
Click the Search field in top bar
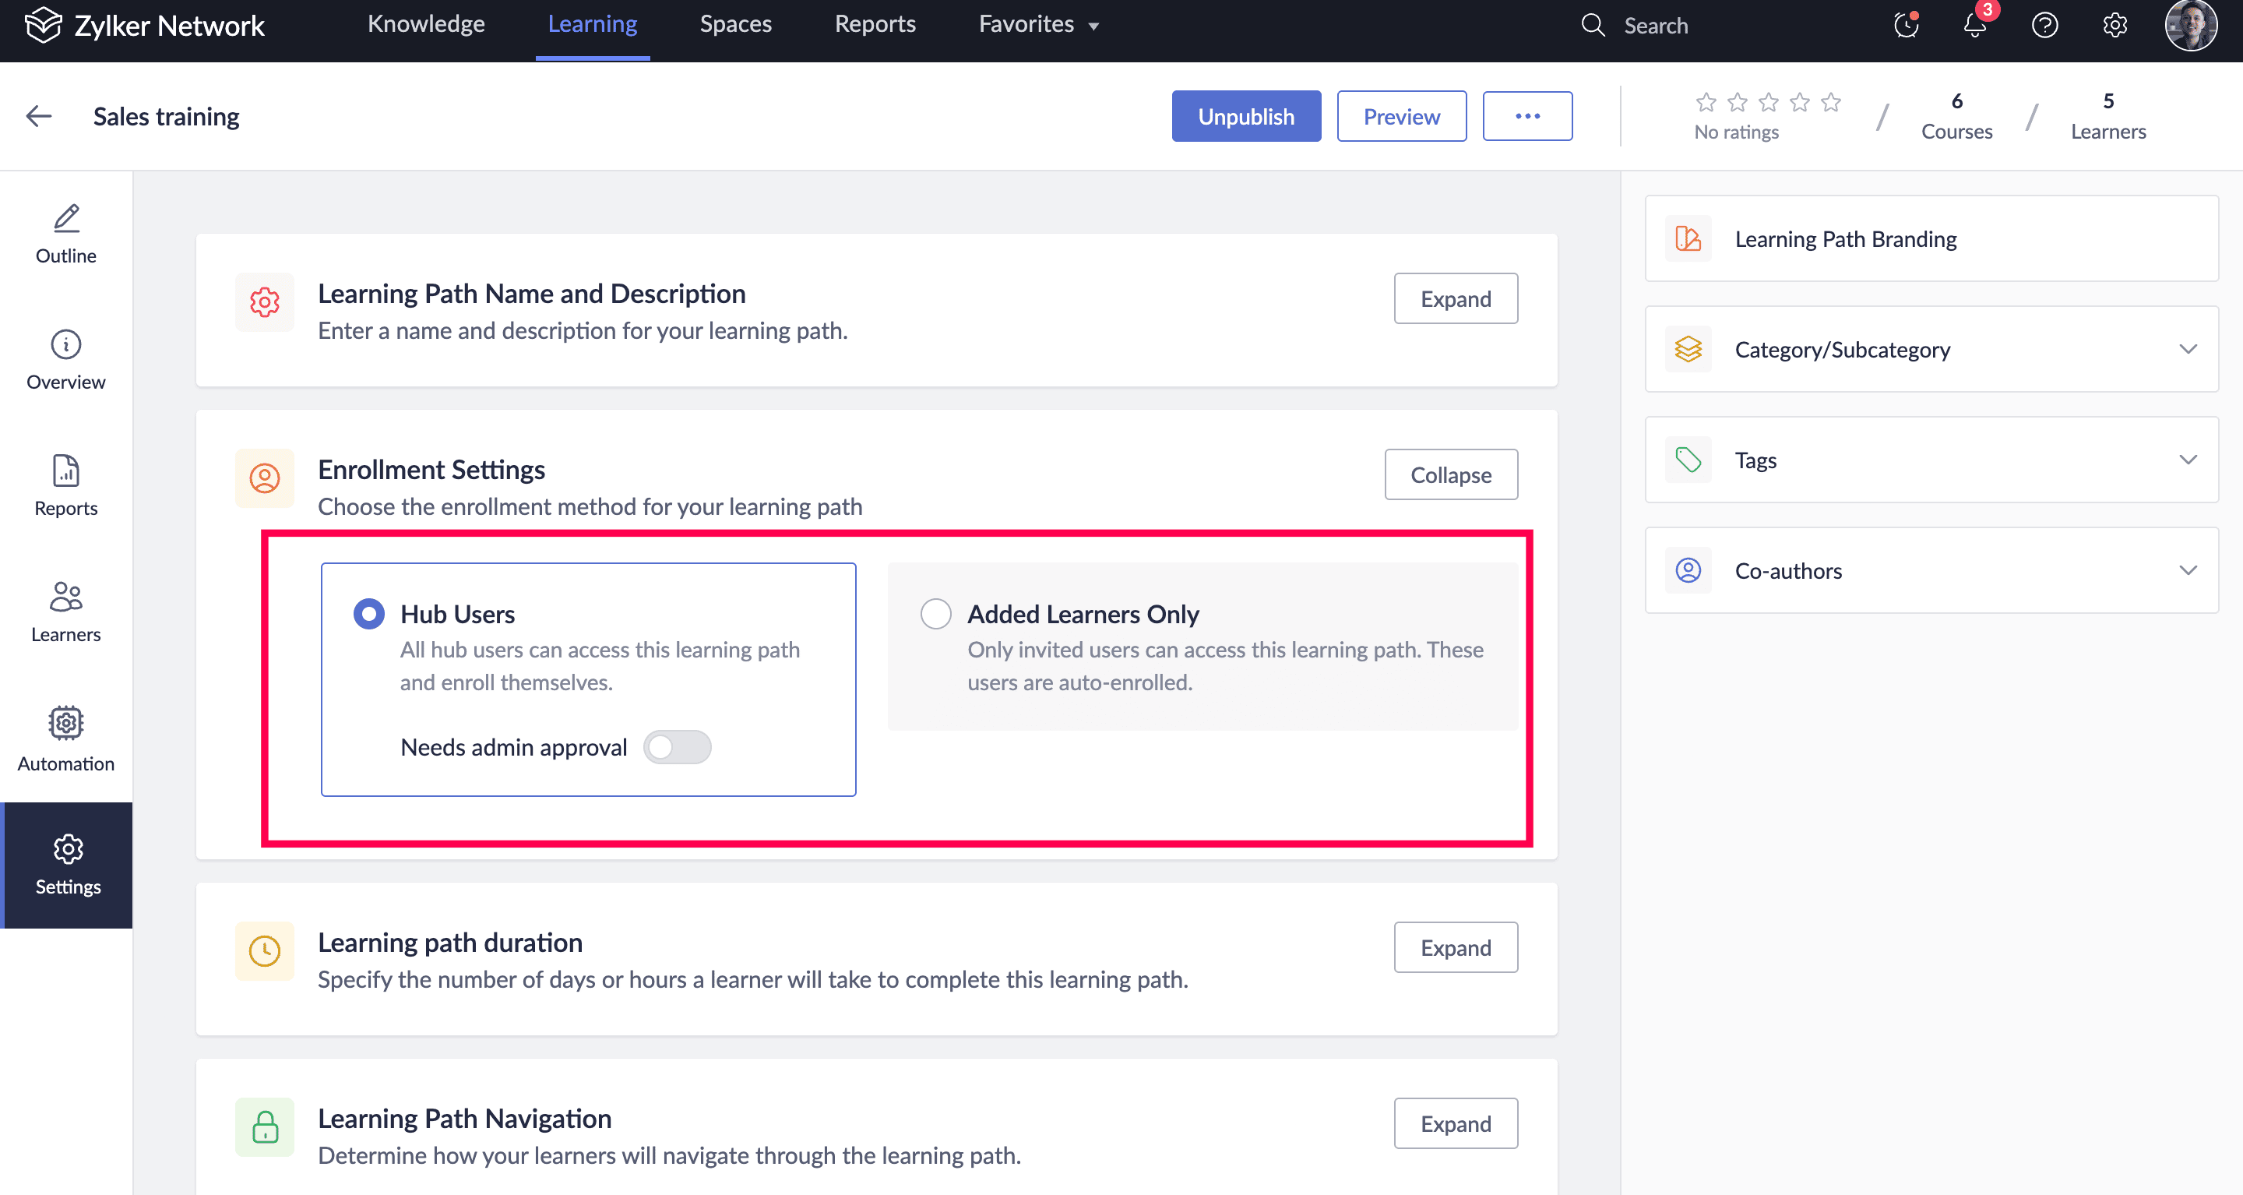point(1654,25)
